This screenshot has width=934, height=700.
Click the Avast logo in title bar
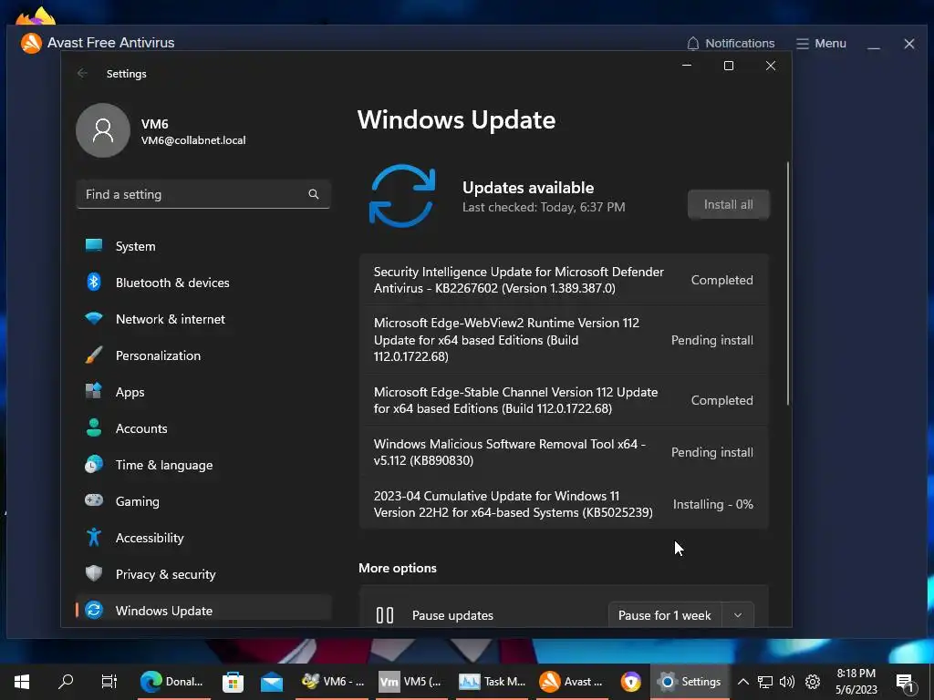pyautogui.click(x=31, y=43)
